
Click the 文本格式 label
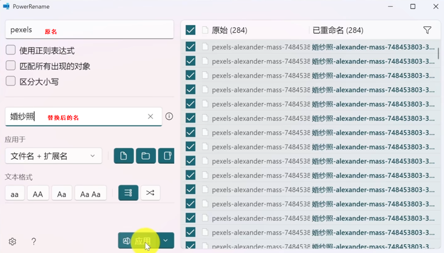click(19, 177)
